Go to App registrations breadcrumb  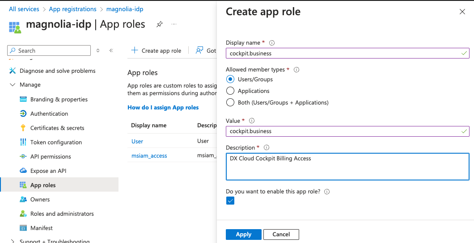[72, 9]
